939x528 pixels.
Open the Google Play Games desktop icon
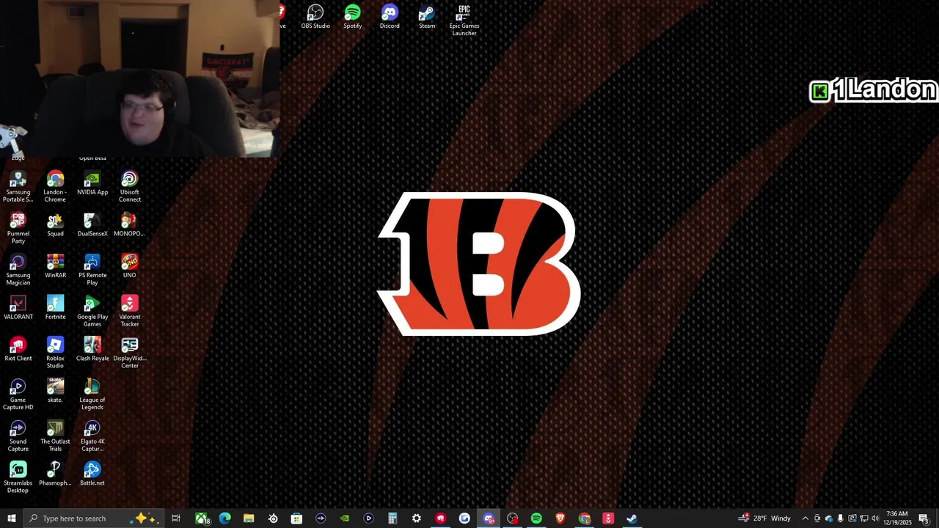(x=92, y=312)
